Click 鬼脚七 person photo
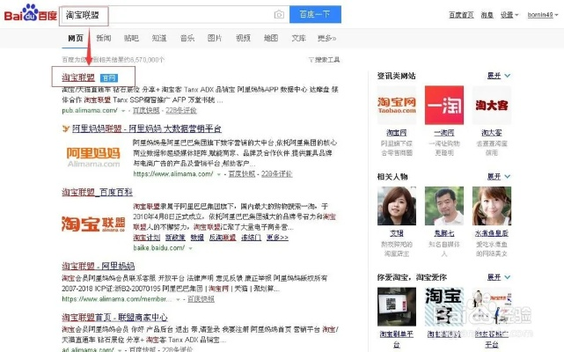 point(444,206)
